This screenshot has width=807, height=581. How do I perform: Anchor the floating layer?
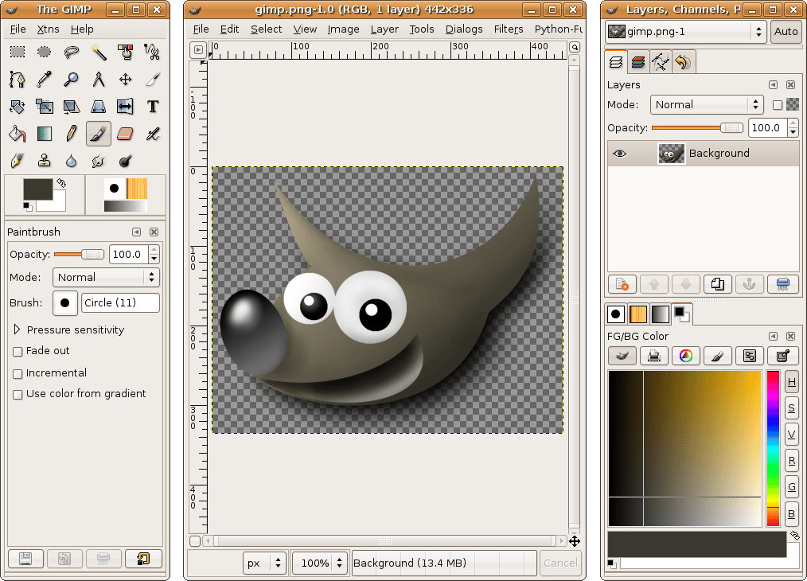coord(749,284)
